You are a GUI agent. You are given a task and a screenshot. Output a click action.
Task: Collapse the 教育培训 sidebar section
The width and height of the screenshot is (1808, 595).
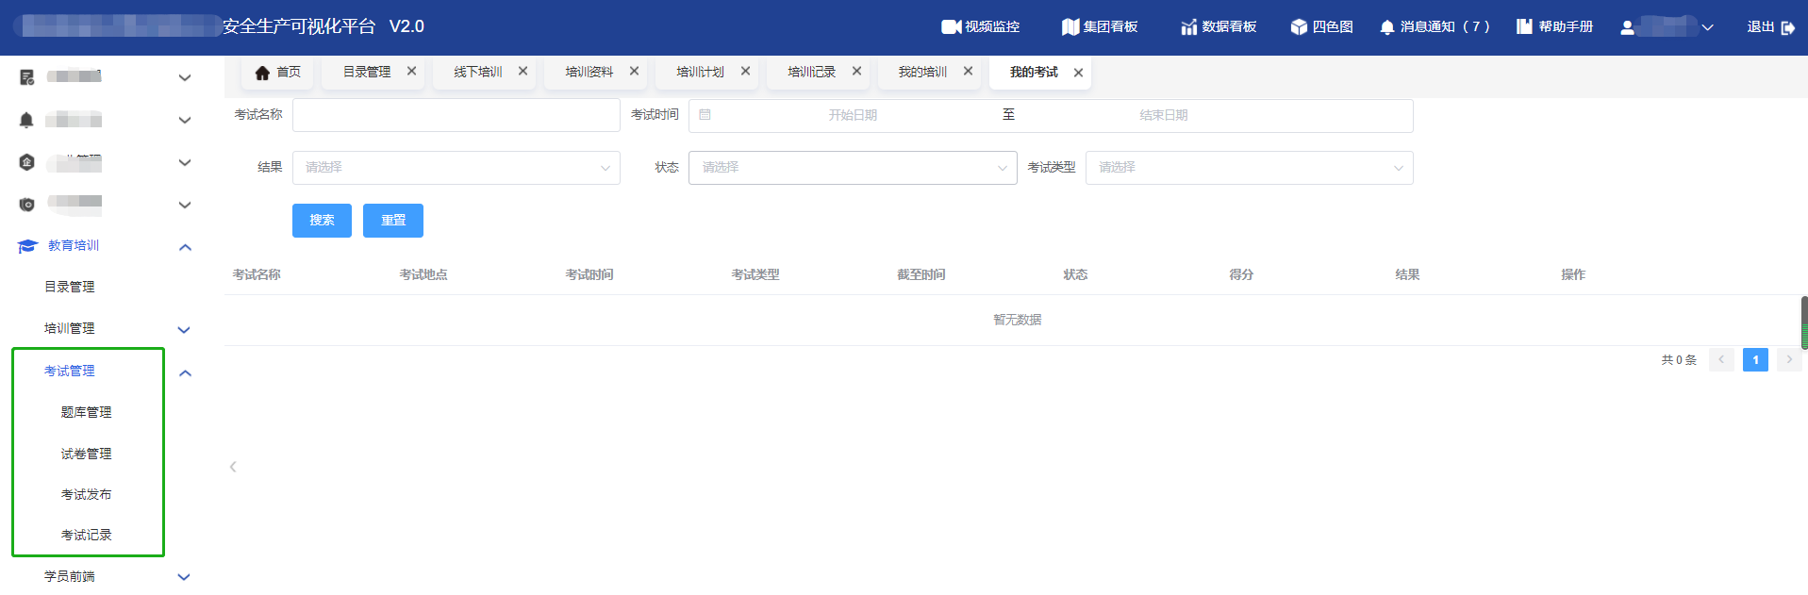pos(185,247)
